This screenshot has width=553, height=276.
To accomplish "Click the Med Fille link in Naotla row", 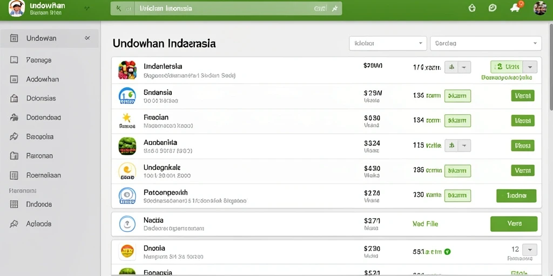I will pyautogui.click(x=425, y=224).
